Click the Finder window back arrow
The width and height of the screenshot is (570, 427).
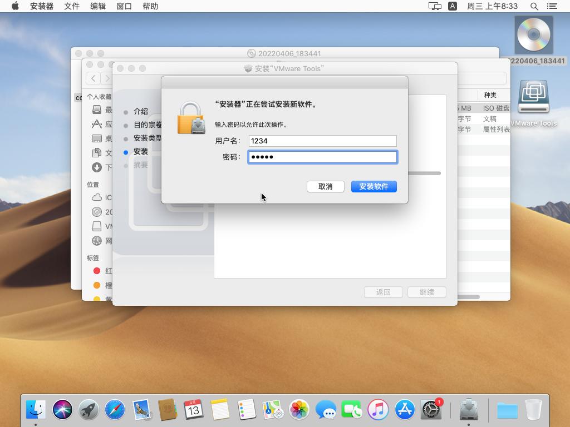[x=94, y=78]
